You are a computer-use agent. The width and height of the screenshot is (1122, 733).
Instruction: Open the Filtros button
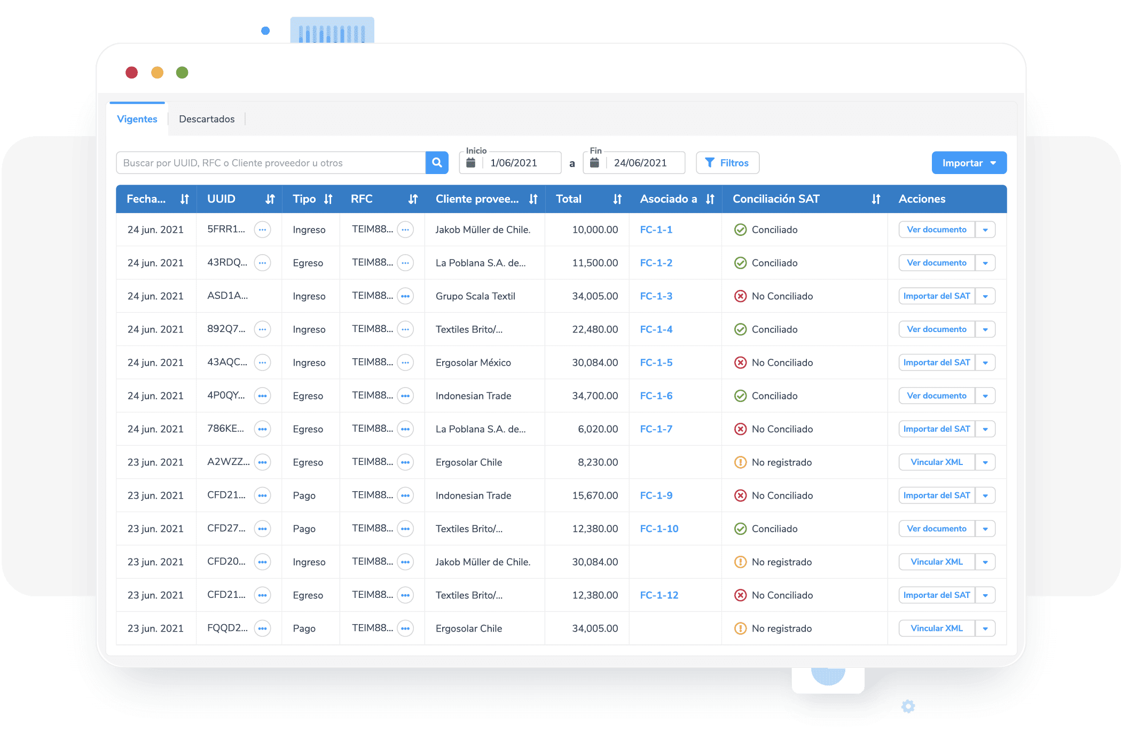tap(727, 163)
